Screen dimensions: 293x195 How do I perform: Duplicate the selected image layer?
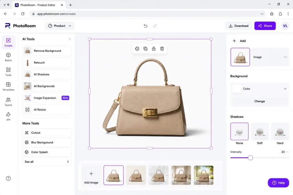coord(145,49)
